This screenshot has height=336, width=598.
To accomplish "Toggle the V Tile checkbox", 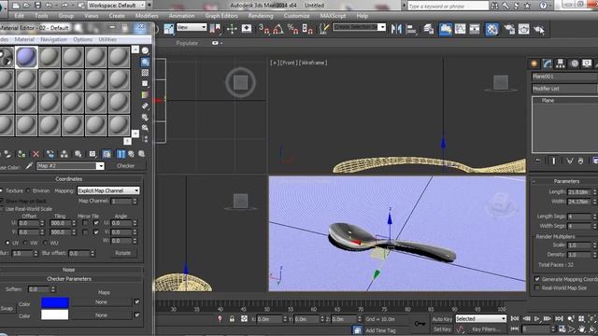I will pos(96,232).
